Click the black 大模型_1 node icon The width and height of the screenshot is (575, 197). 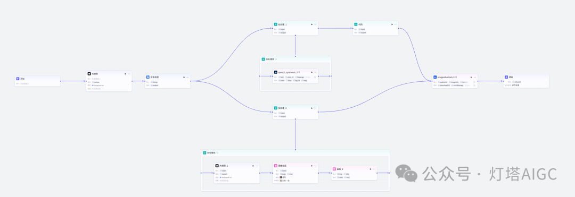[x=217, y=166]
